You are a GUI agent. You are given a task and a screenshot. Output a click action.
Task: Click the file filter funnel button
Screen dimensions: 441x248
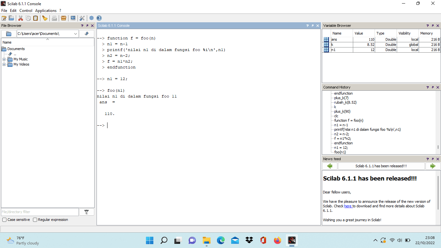pyautogui.click(x=87, y=212)
